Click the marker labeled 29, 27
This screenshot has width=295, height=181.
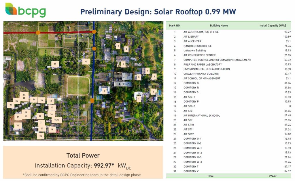point(26,114)
